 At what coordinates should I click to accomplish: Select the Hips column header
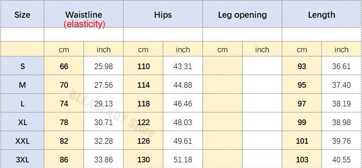(163, 15)
